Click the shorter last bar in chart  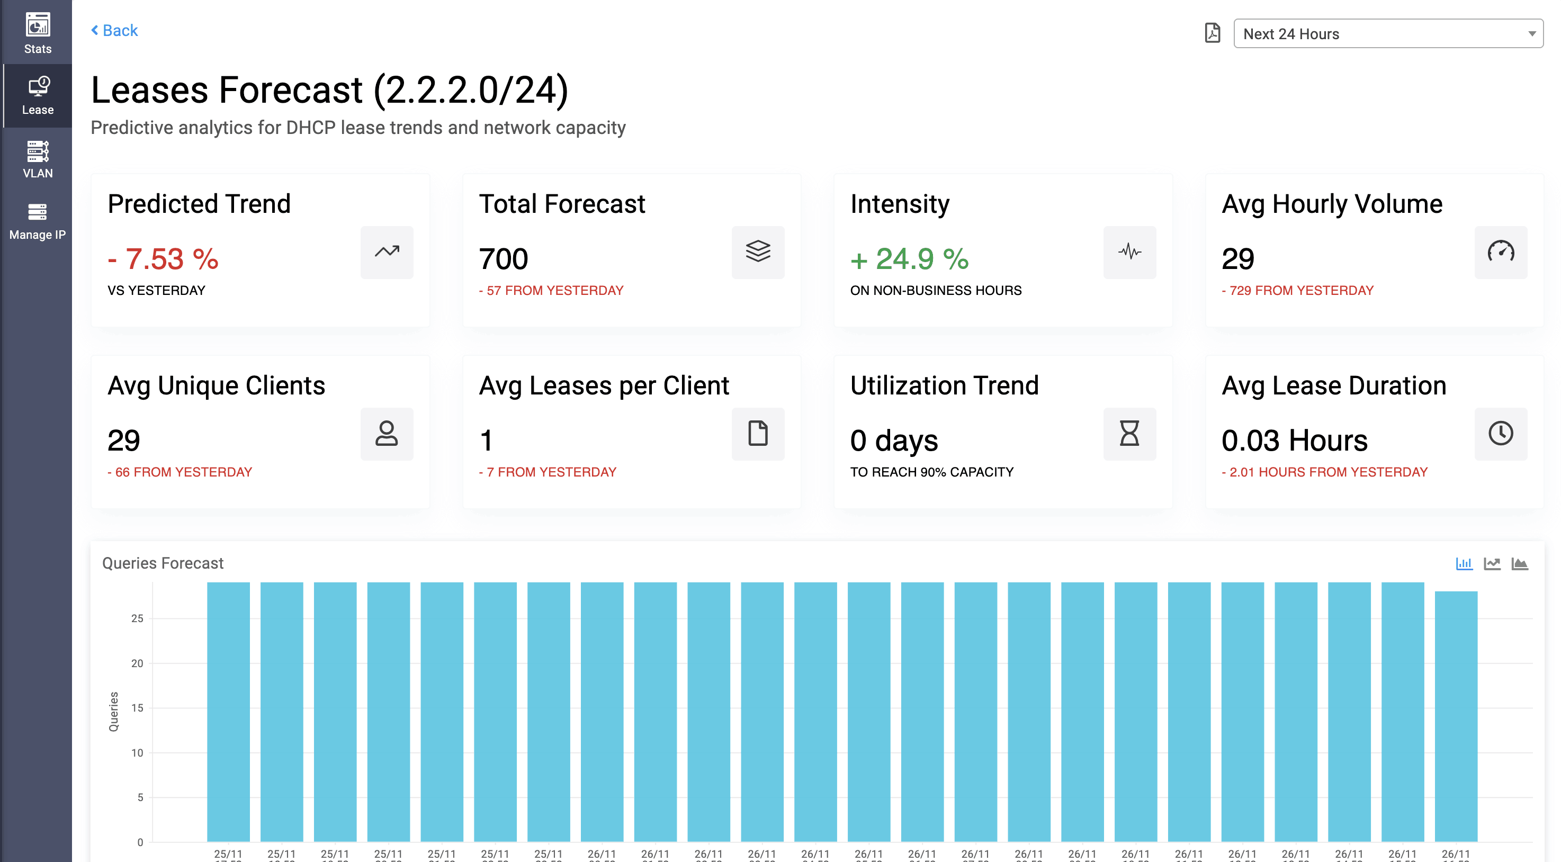[x=1456, y=715]
